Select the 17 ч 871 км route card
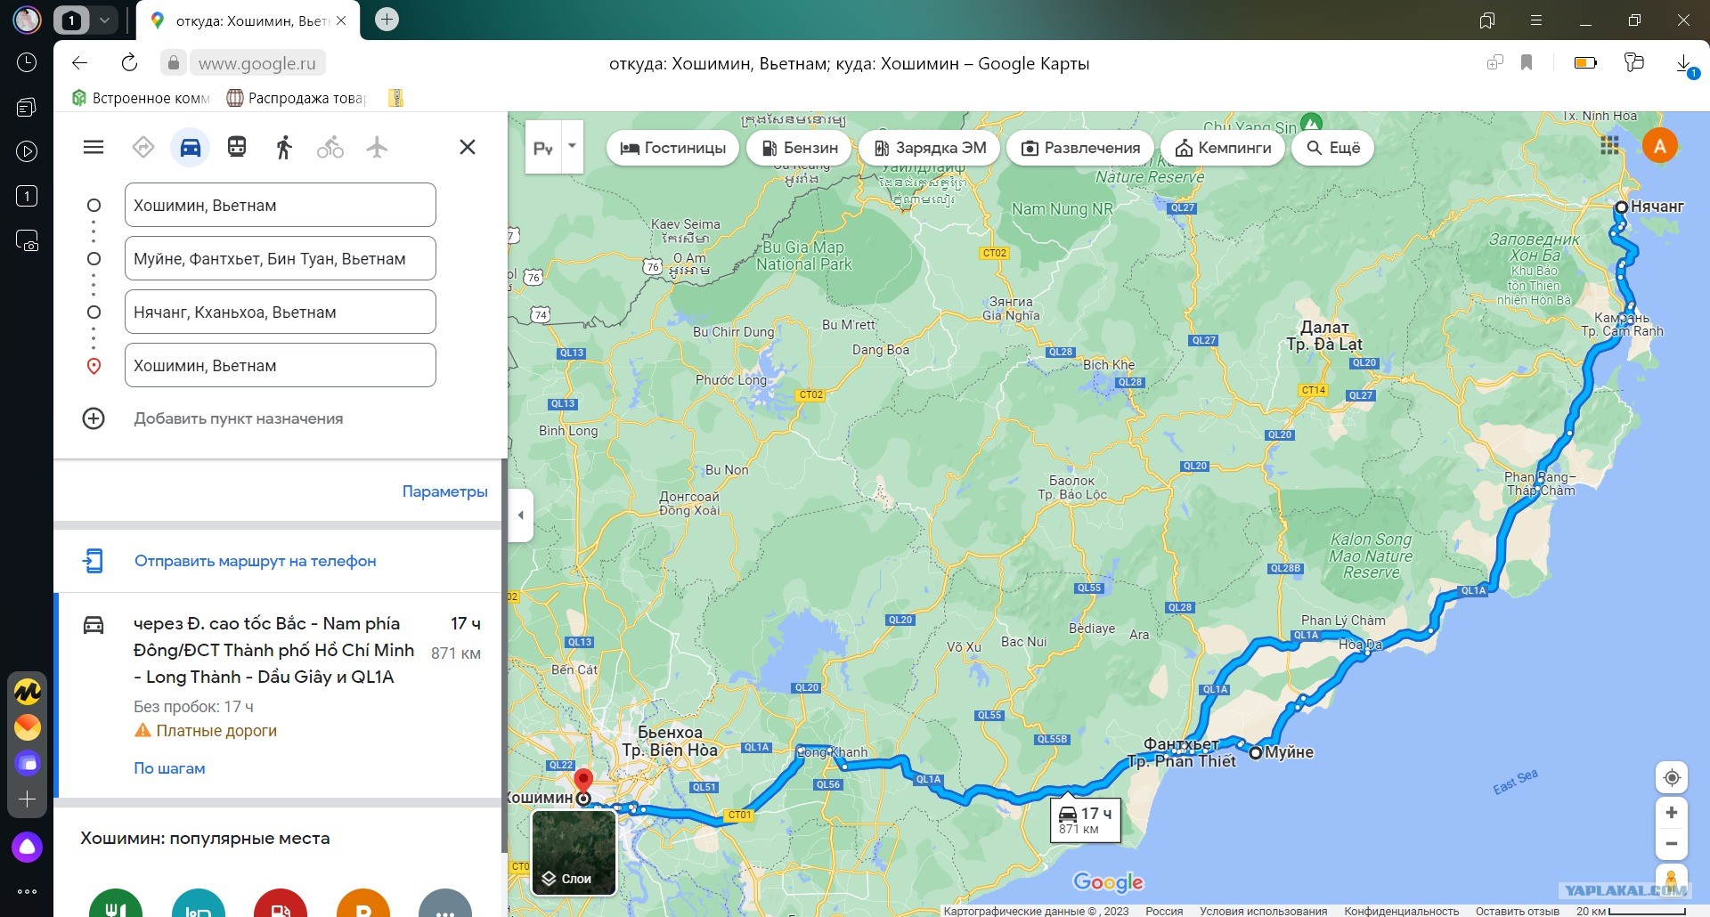This screenshot has height=917, width=1710. point(279,694)
